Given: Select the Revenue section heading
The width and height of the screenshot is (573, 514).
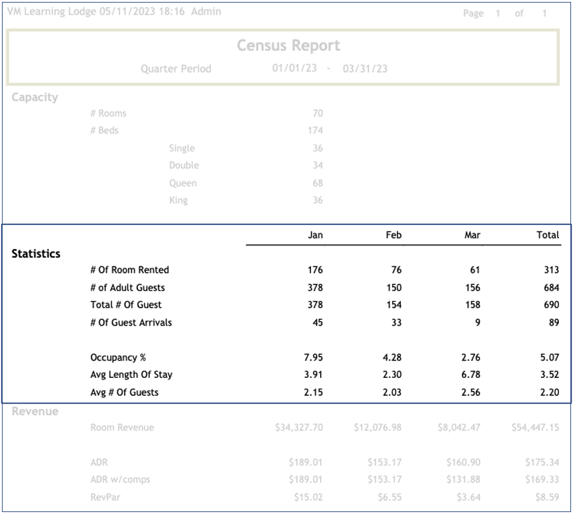Looking at the screenshot, I should click(35, 411).
